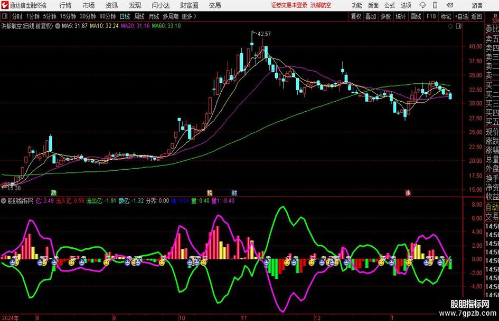Switch to the 1分钟 period tab
This screenshot has height=321, width=499.
click(x=33, y=16)
